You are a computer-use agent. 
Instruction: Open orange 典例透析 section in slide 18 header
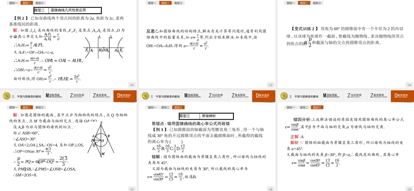[x=263, y=96]
